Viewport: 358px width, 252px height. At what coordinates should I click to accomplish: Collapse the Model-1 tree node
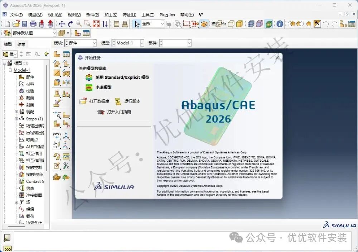10,70
